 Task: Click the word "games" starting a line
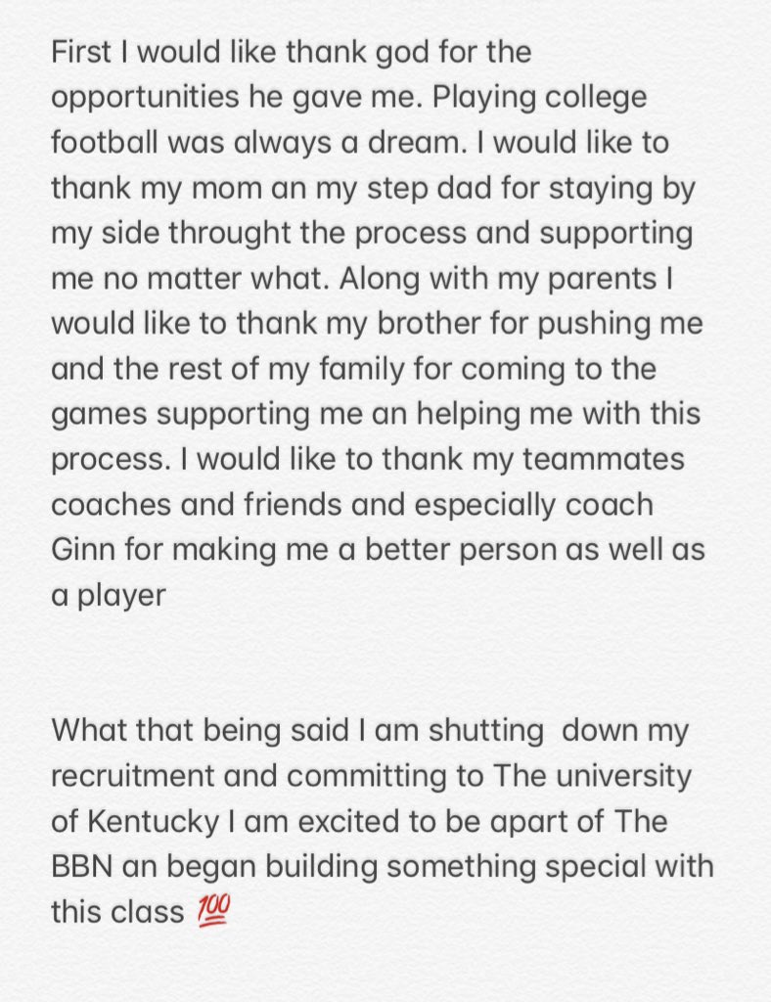[x=100, y=415]
